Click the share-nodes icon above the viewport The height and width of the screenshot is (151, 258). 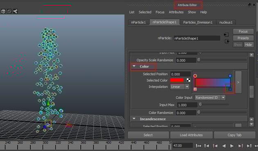tap(16, 11)
